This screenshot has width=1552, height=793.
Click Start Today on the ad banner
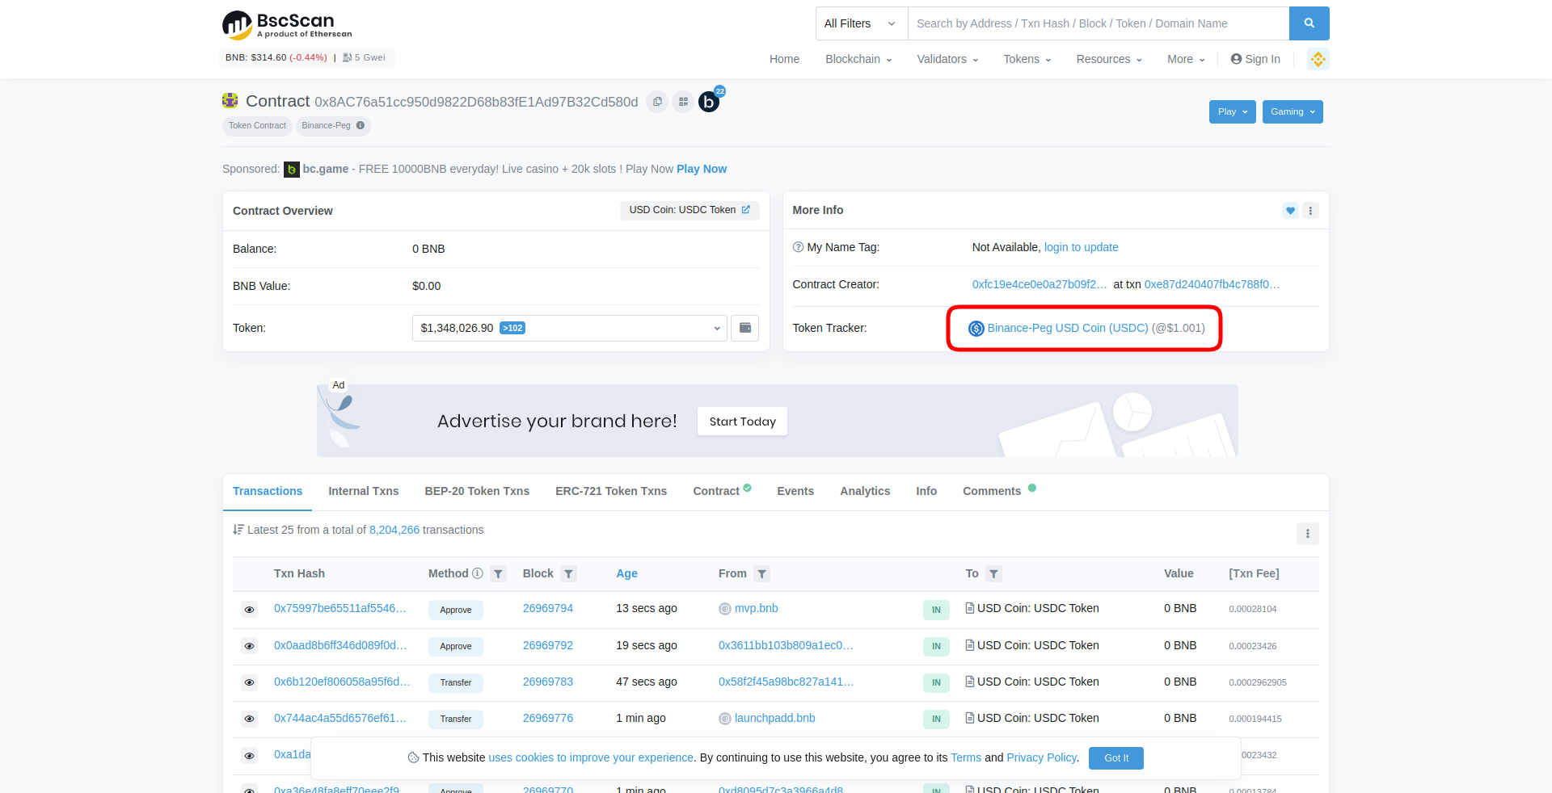coord(742,422)
